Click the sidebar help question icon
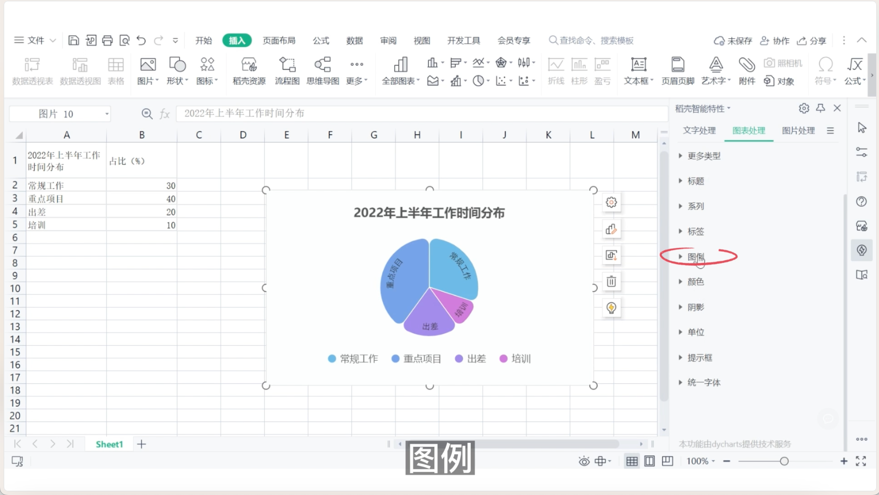The width and height of the screenshot is (879, 495). [861, 202]
